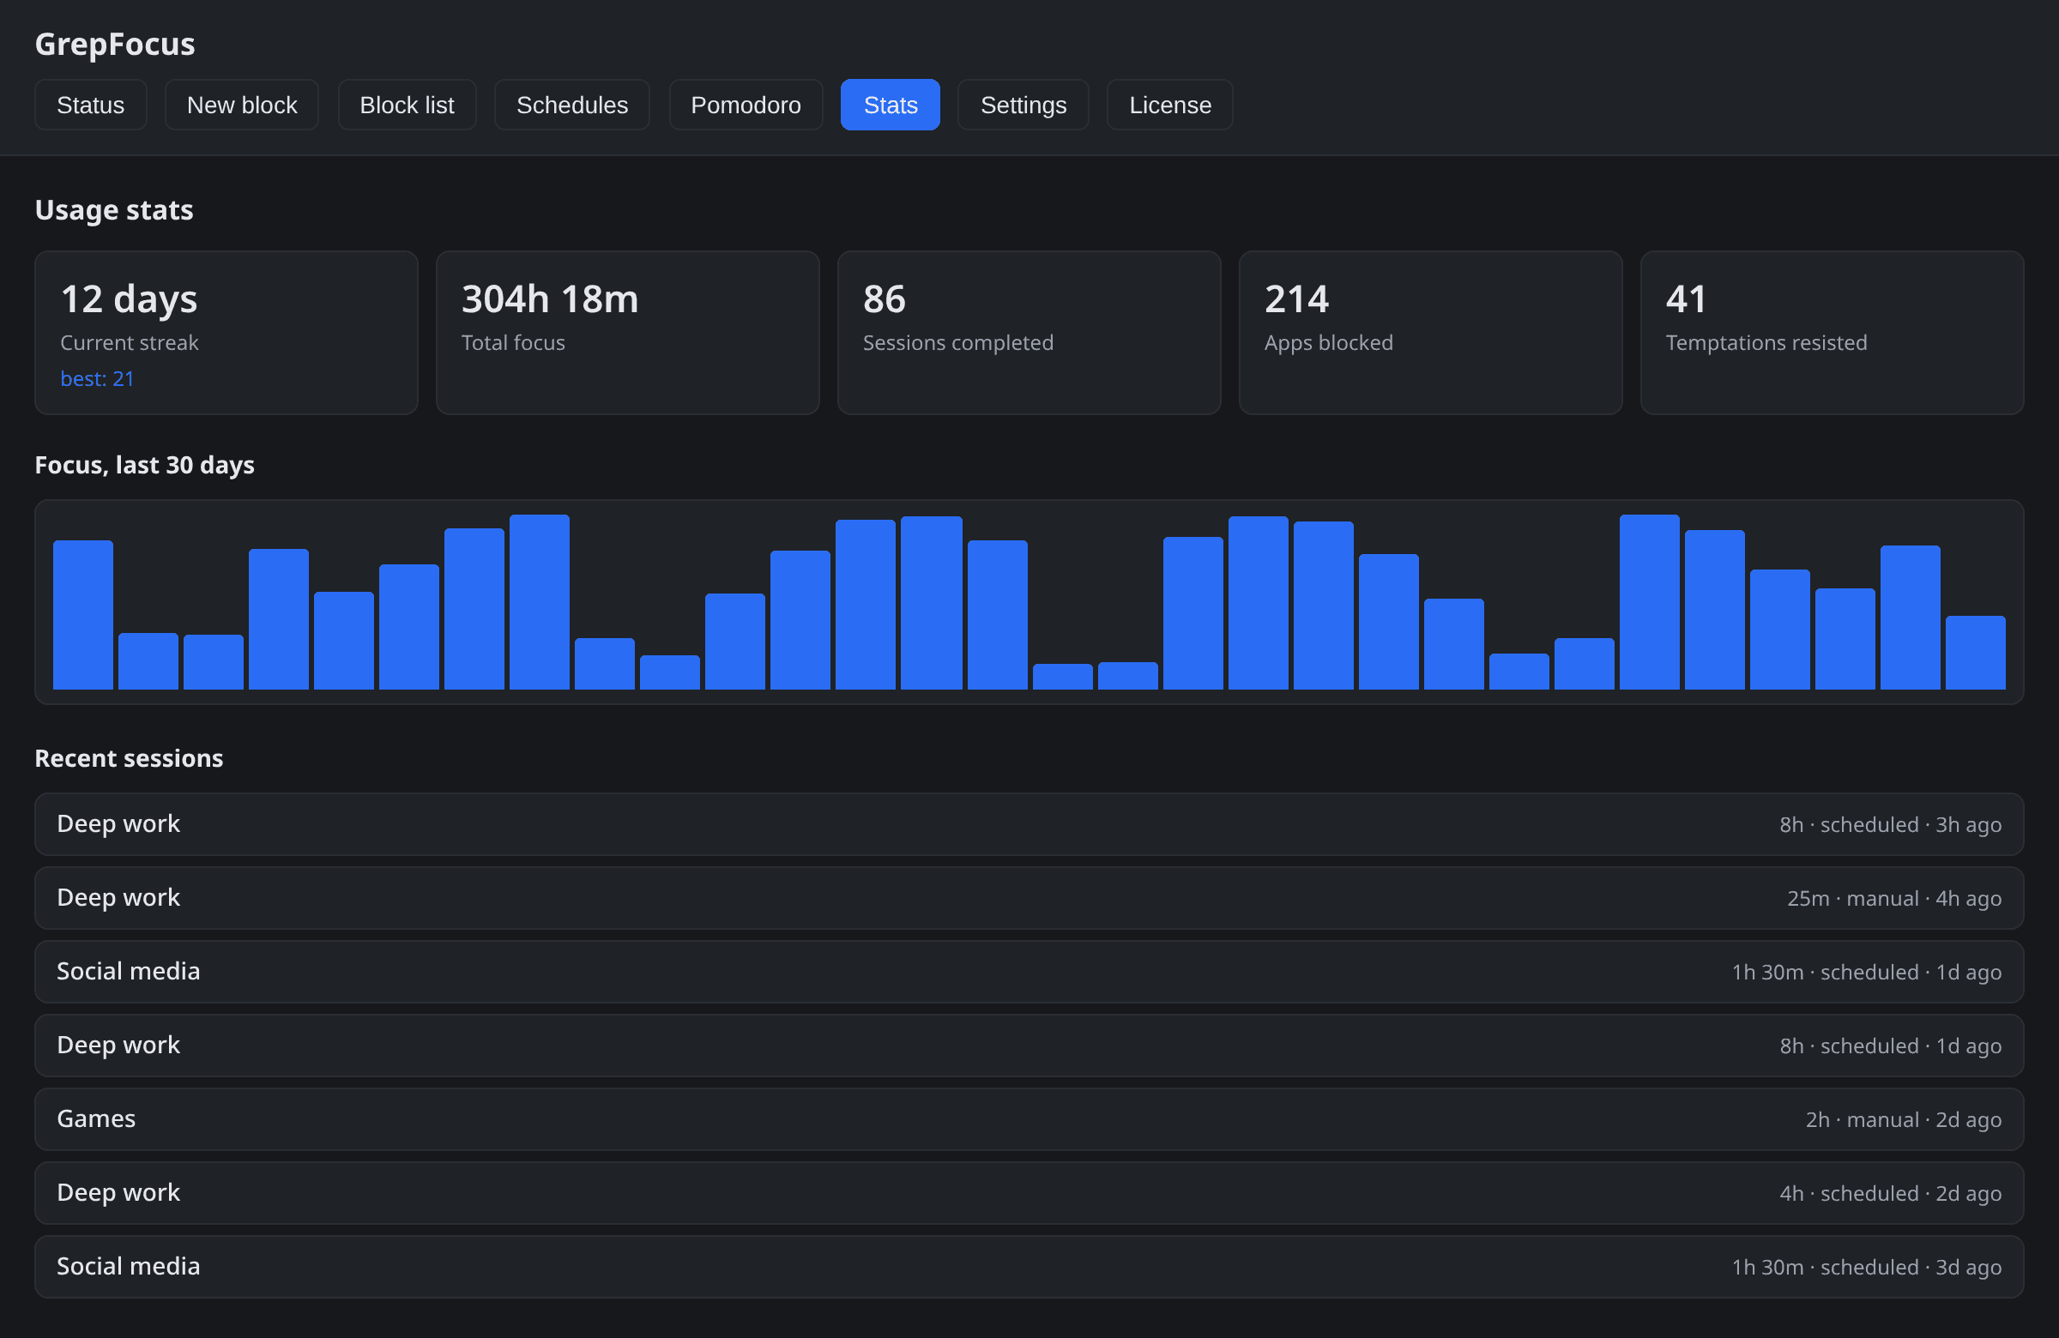Click the best: 21 streak text

[x=97, y=379]
